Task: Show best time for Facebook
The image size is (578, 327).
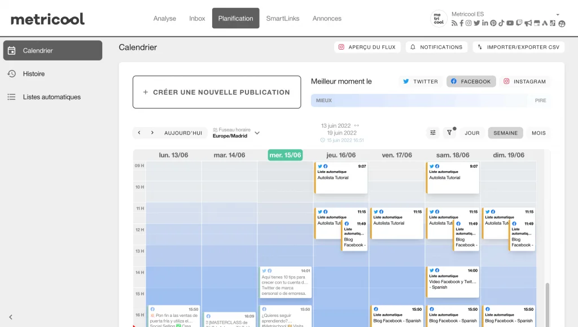Action: 471,81
